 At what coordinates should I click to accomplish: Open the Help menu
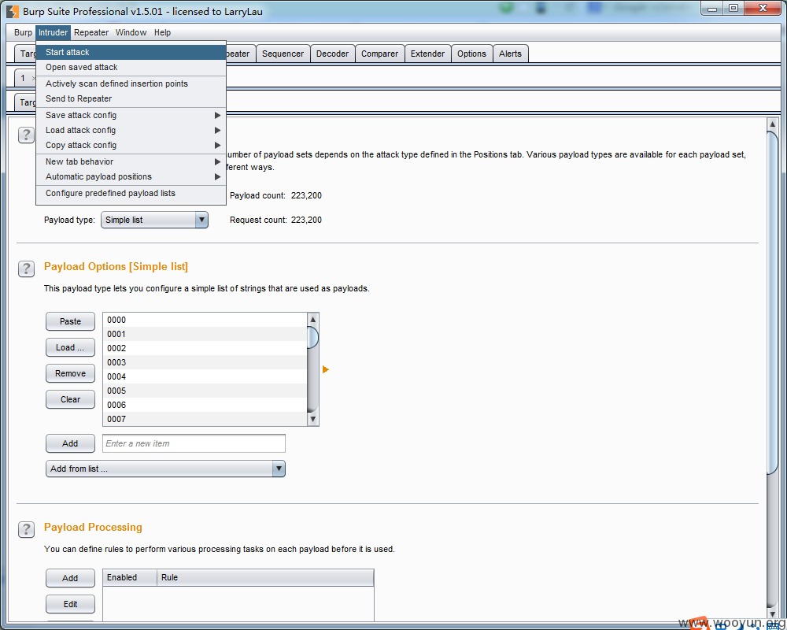pos(162,32)
